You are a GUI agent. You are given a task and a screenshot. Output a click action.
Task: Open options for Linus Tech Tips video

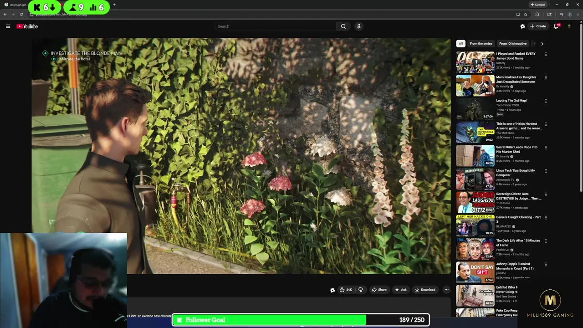pos(546,171)
